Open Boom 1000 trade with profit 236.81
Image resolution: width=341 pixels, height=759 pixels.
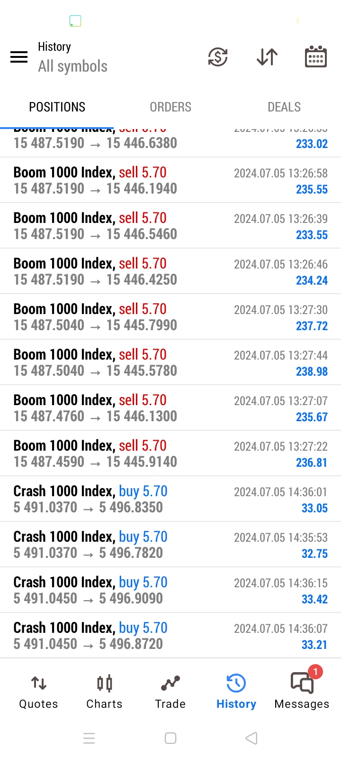[170, 454]
